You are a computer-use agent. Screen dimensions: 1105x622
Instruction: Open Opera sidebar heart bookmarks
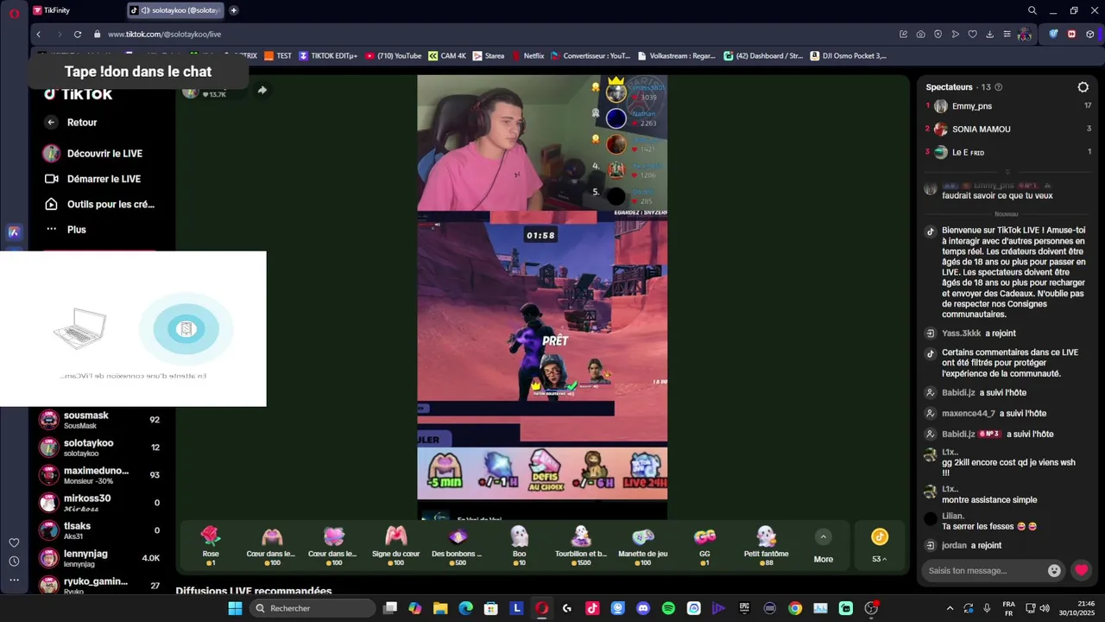tap(14, 543)
